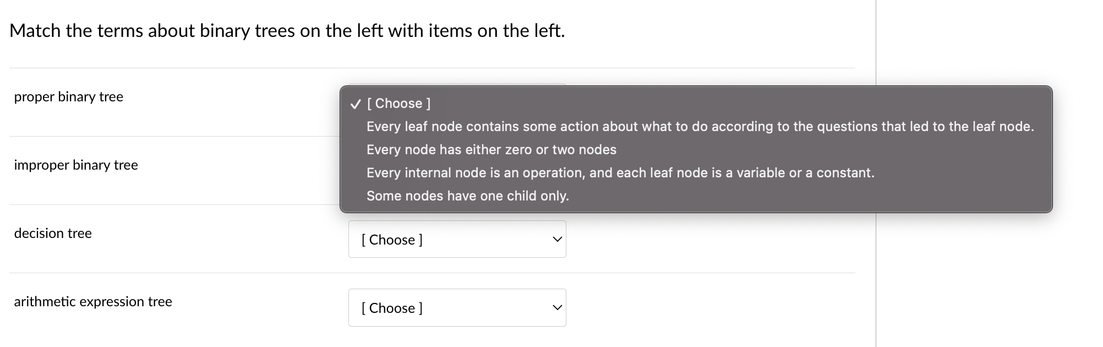Select the option 'Every node has either zero or two nodes'
Screen dimensions: 1103x347
pos(491,149)
